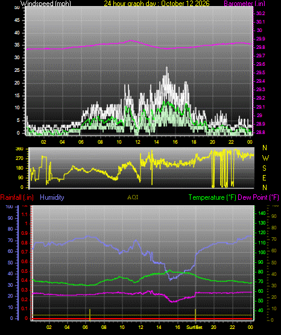281x335 pixels.
Task: Click the 14 hour label under bottom chart
Action: click(x=159, y=327)
